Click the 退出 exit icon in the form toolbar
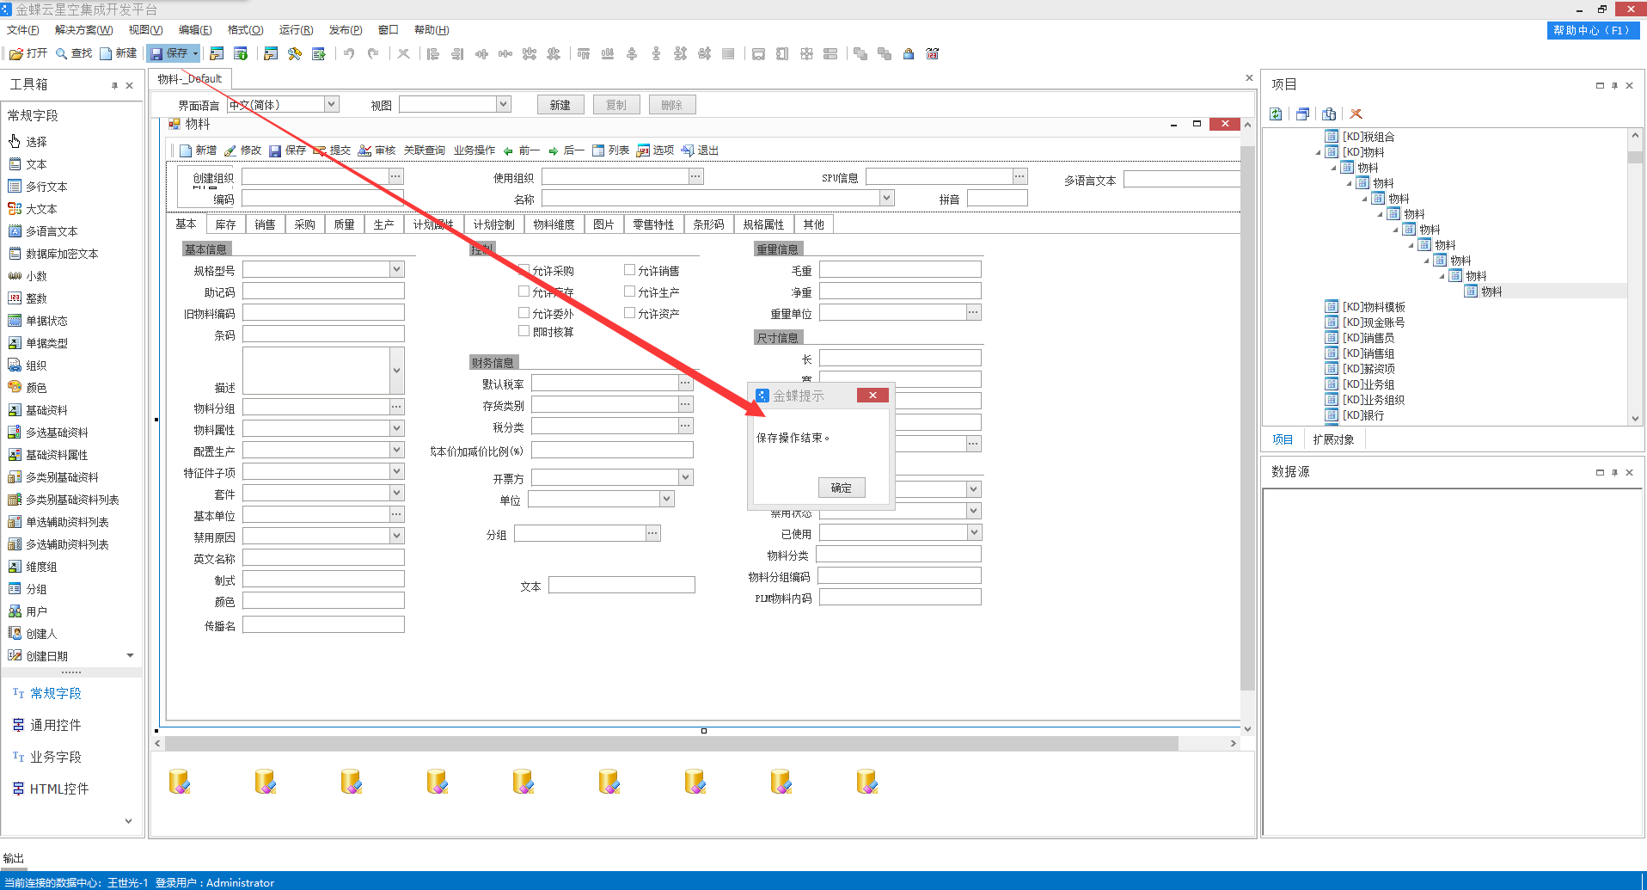 click(688, 150)
